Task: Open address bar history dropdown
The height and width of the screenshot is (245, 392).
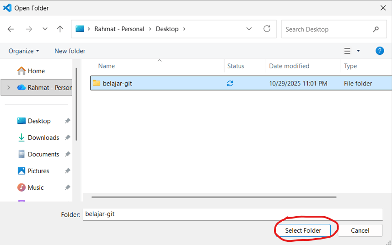Action: pyautogui.click(x=249, y=29)
